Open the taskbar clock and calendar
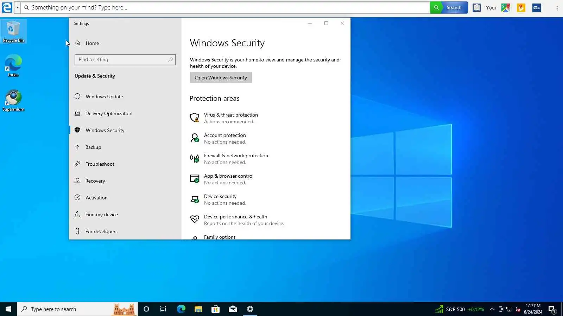This screenshot has height=316, width=563. (x=533, y=309)
